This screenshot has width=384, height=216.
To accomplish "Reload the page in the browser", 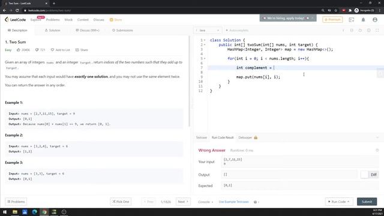I will pos(17,10).
